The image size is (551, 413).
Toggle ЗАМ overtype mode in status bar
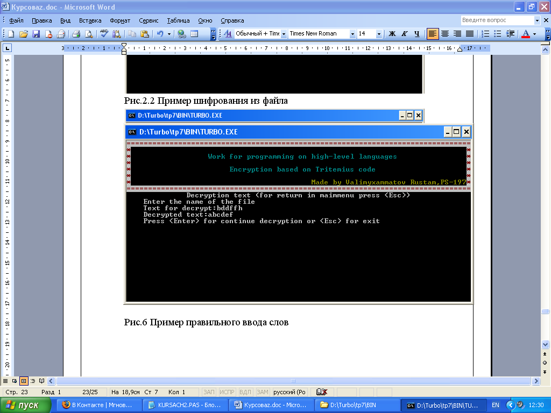click(x=262, y=392)
